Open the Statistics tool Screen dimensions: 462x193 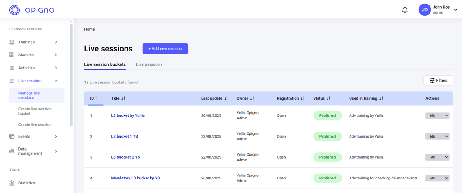(27, 183)
